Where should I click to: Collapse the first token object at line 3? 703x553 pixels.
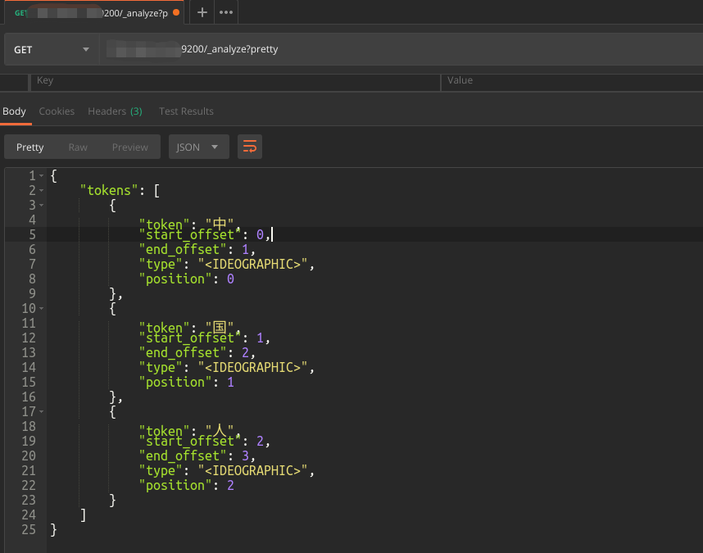[x=42, y=206]
